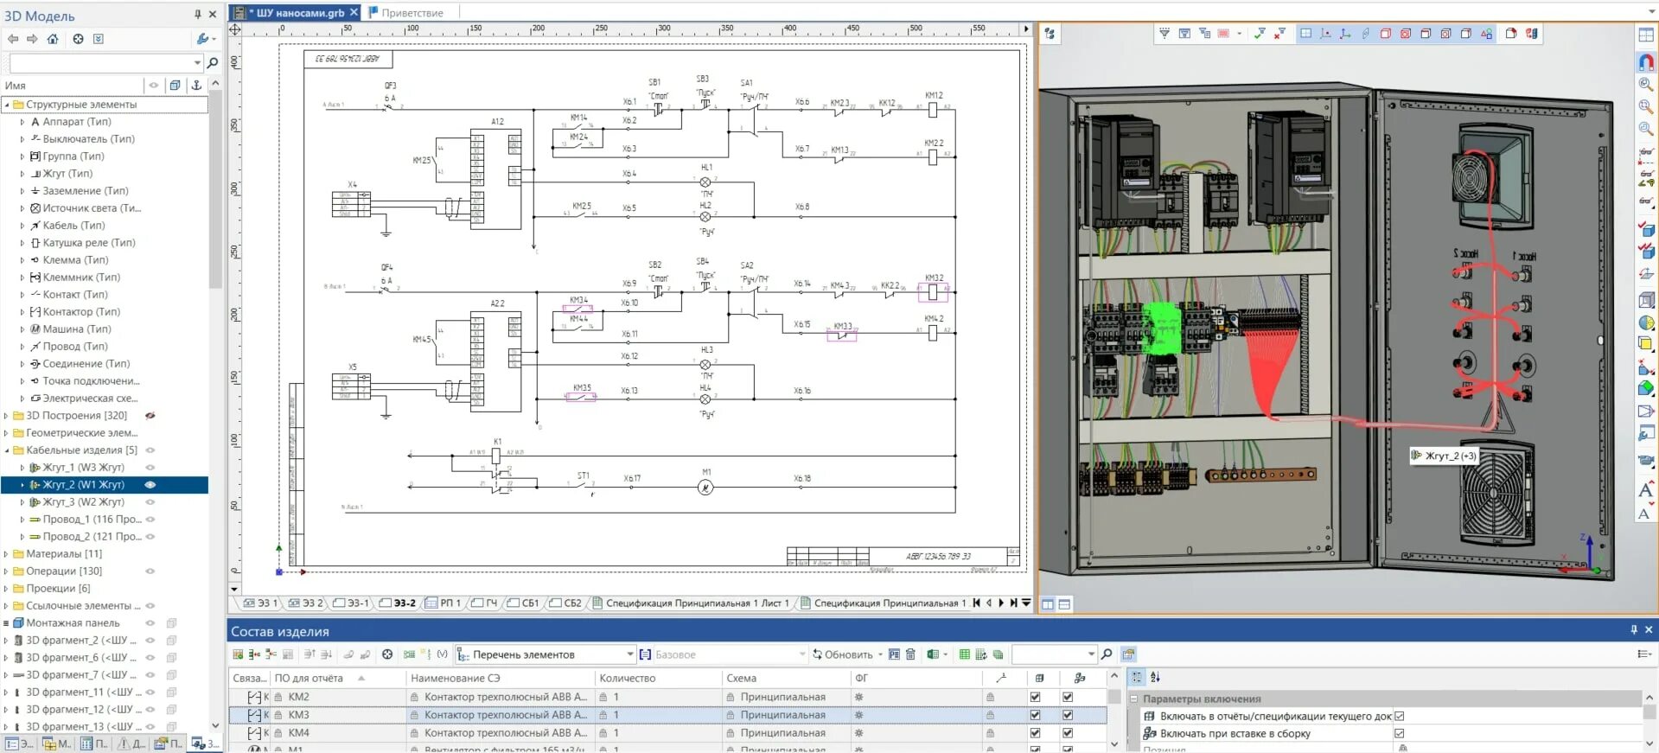Click the workplane selection icon in 3D toolbar
The image size is (1659, 753).
click(1305, 34)
